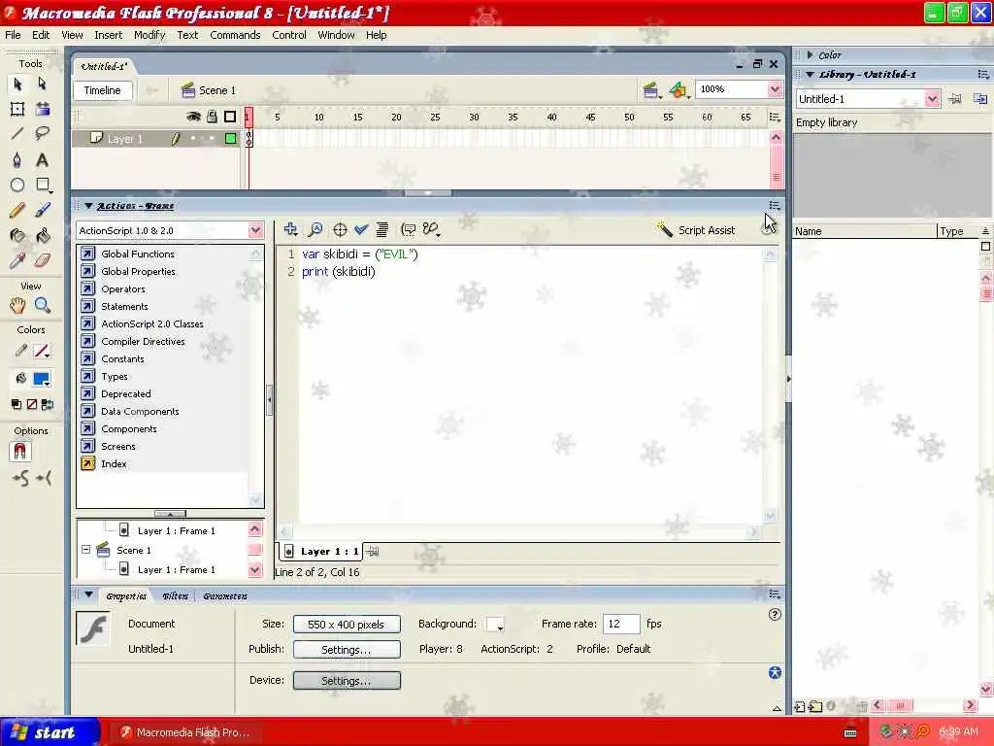The image size is (994, 746).
Task: Select the Eyedropper tool
Action: (17, 260)
